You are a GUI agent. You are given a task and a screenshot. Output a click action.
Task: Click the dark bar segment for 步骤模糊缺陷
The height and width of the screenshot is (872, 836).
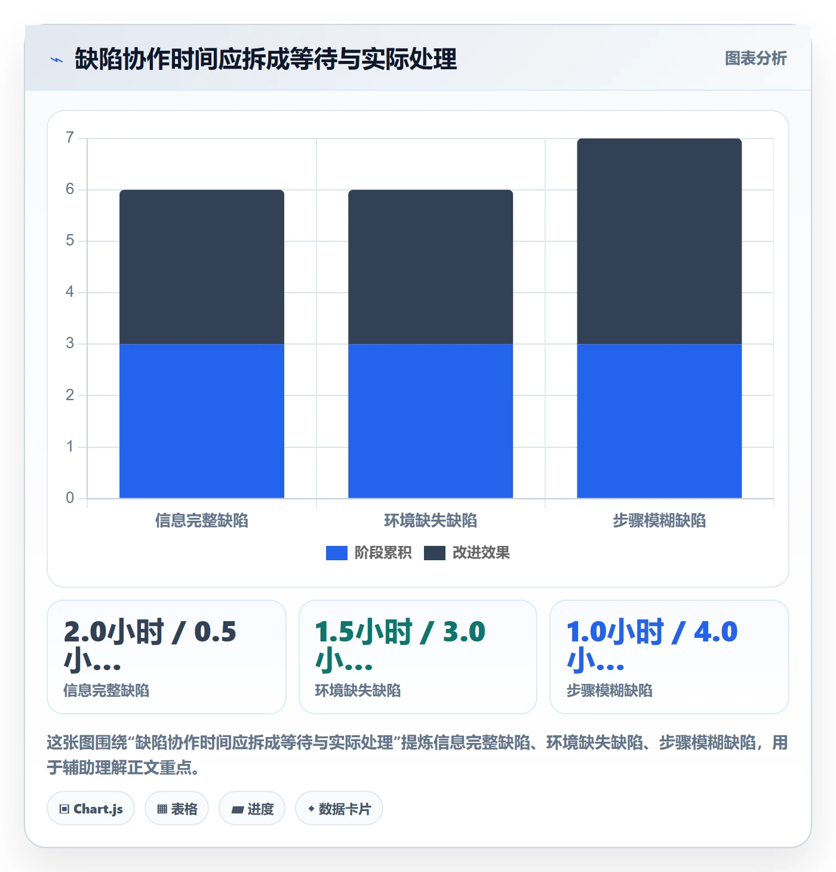point(659,241)
